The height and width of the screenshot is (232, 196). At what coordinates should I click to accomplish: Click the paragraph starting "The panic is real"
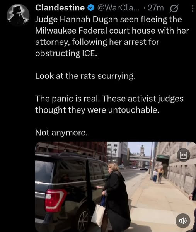[109, 104]
